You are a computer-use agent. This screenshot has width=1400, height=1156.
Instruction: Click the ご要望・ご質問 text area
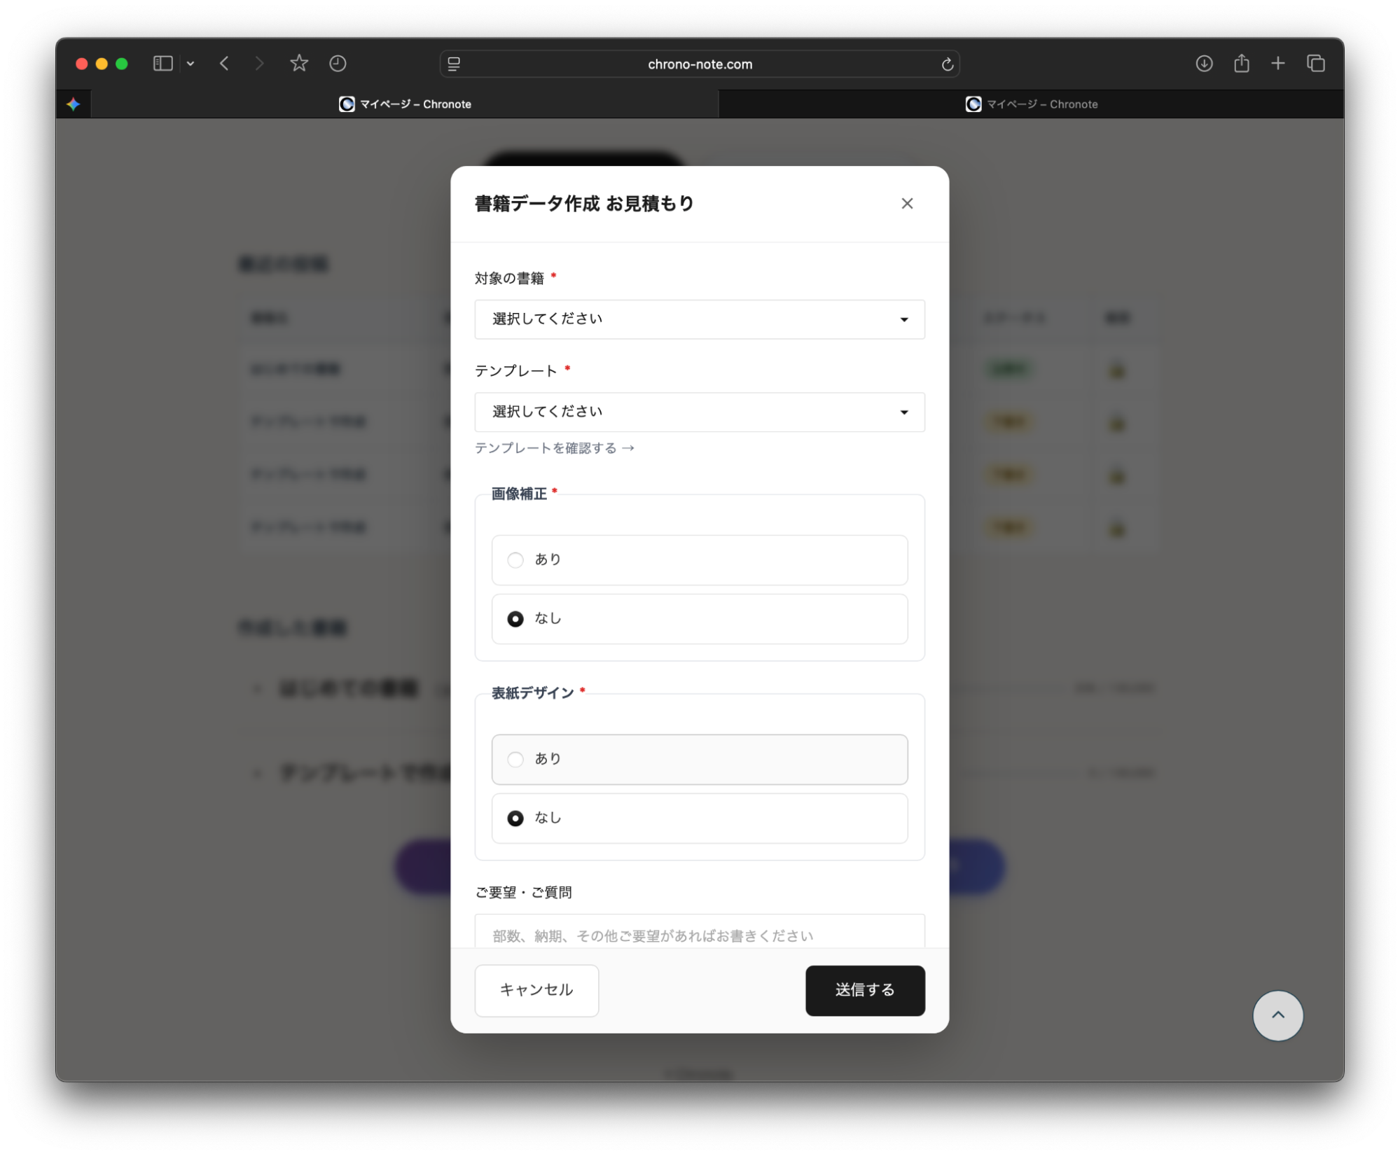tap(699, 935)
